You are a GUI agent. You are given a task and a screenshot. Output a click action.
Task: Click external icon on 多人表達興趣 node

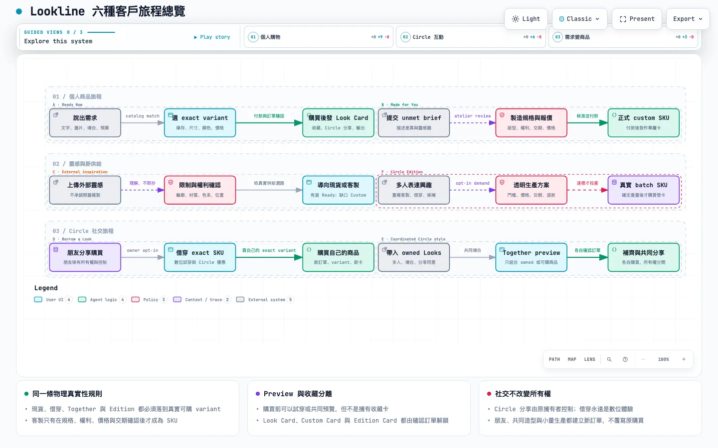click(384, 182)
